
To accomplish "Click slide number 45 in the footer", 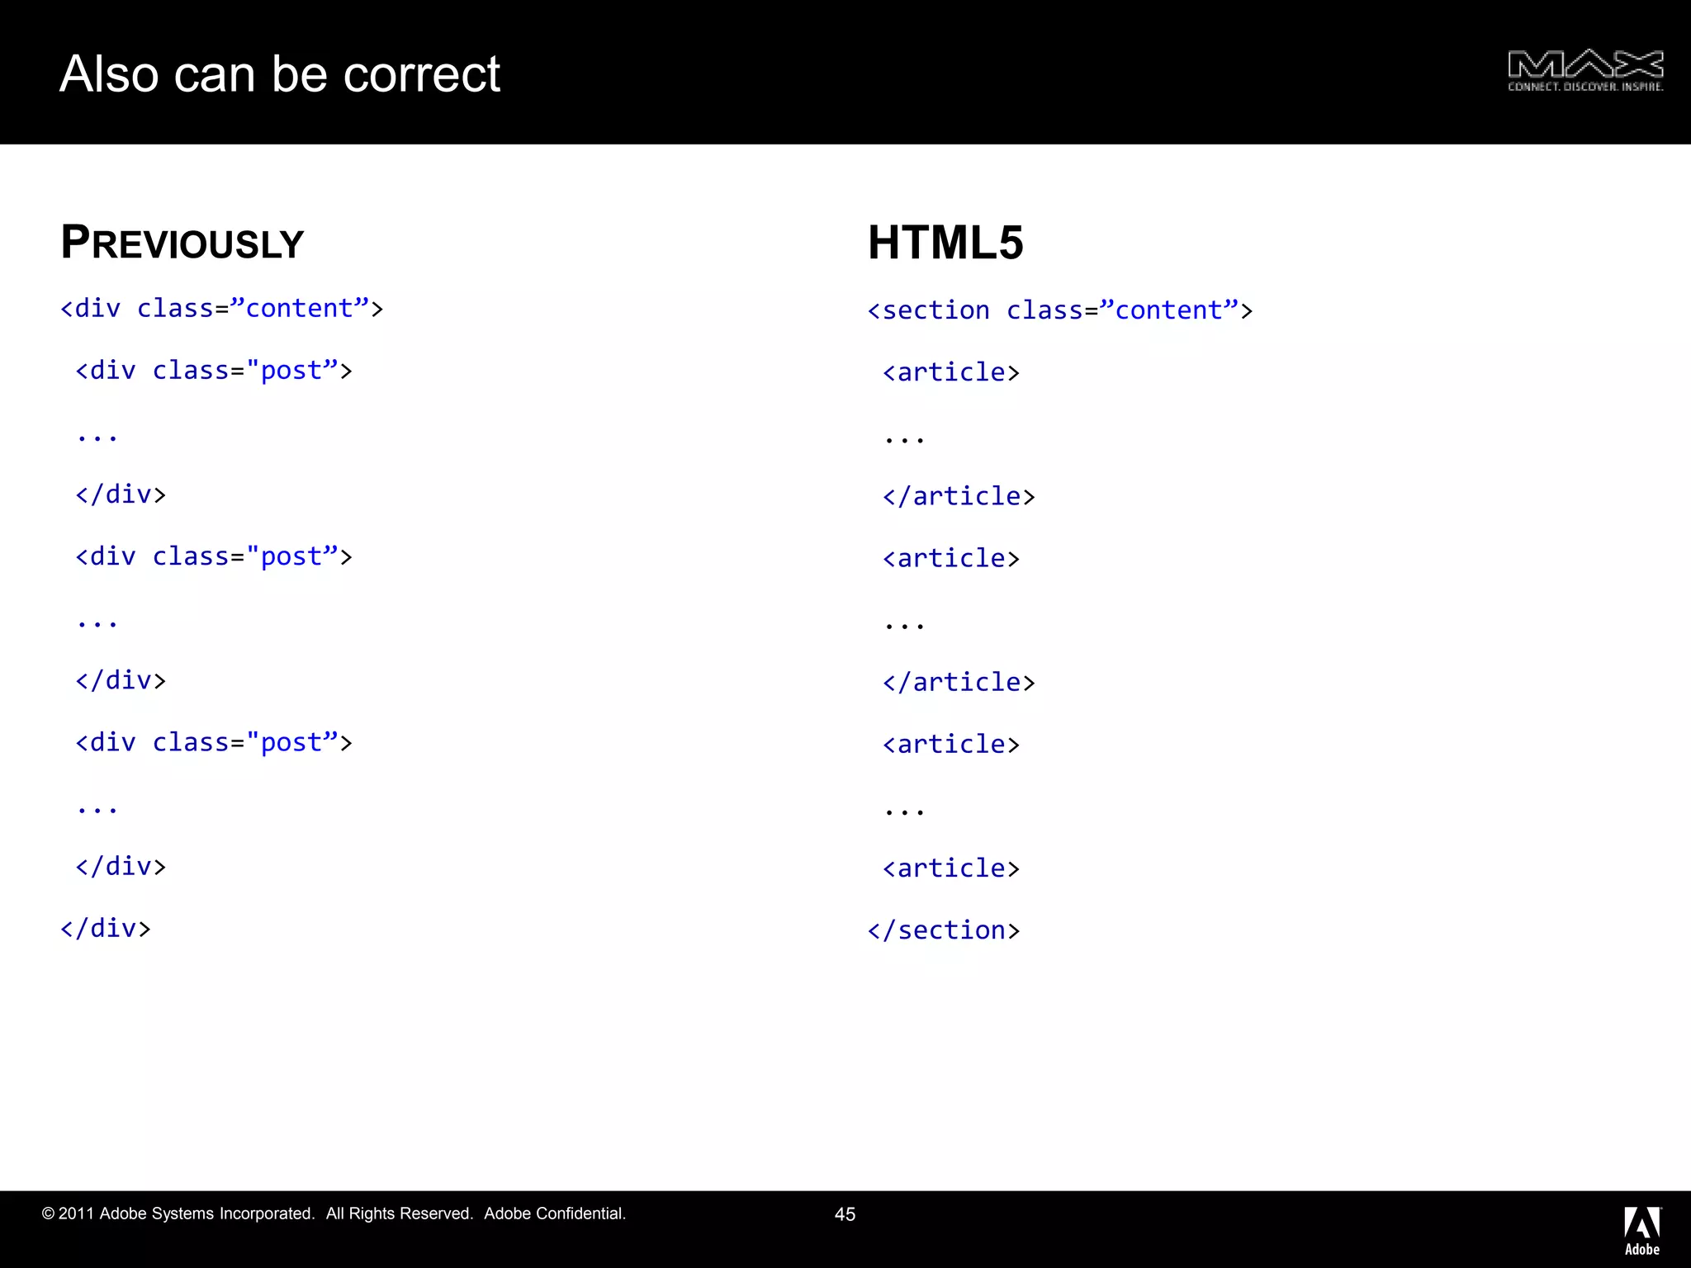I will pyautogui.click(x=845, y=1214).
